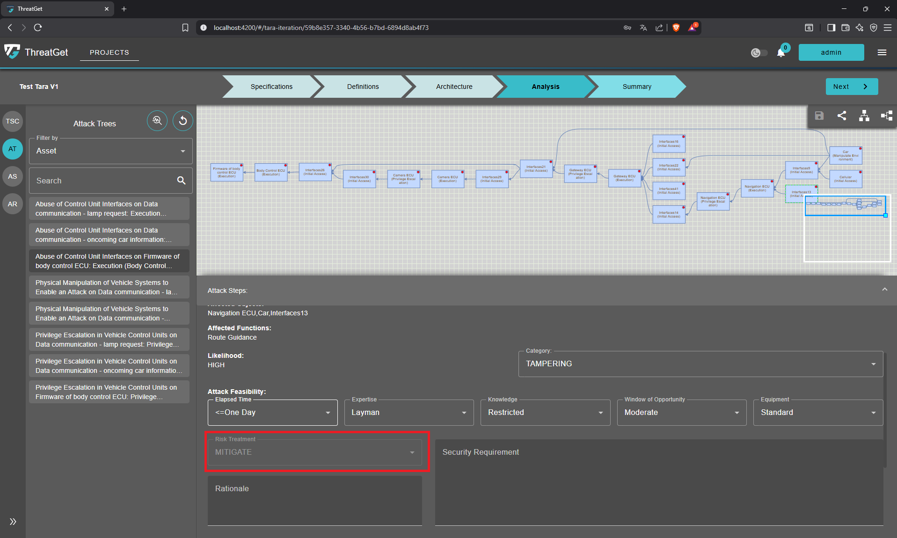Collapse the Attack Steps section chevron
The width and height of the screenshot is (897, 538).
coord(884,289)
